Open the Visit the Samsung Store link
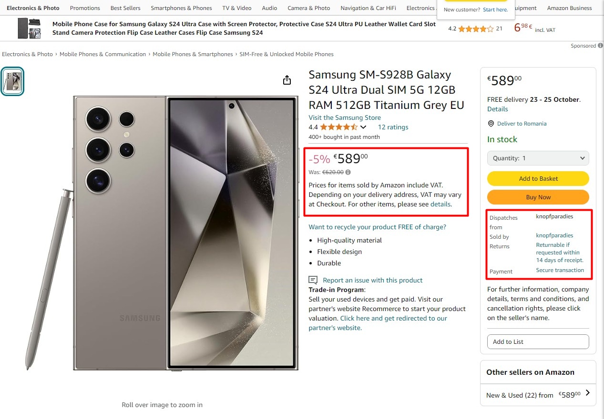Image resolution: width=604 pixels, height=419 pixels. [345, 117]
